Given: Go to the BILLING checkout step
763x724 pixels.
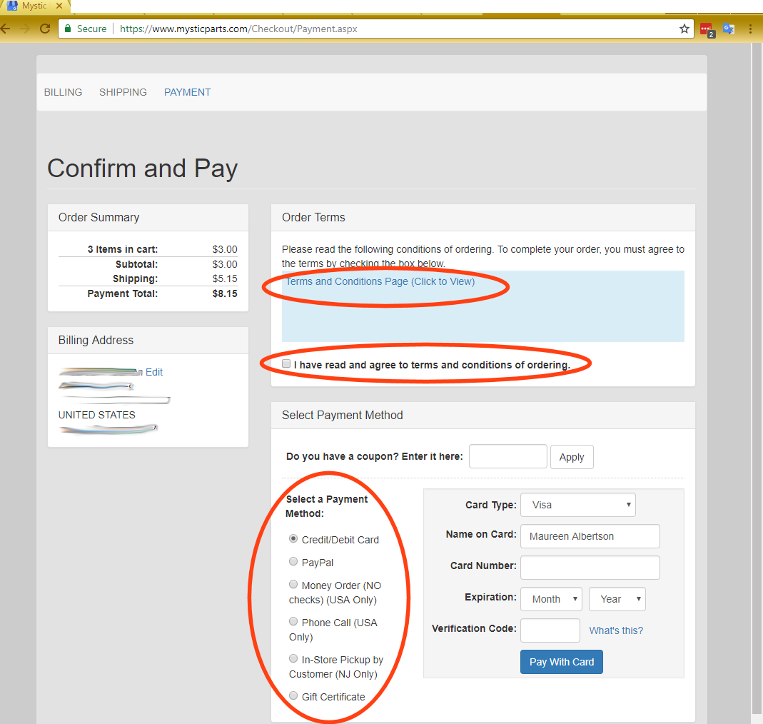Looking at the screenshot, I should pos(63,92).
